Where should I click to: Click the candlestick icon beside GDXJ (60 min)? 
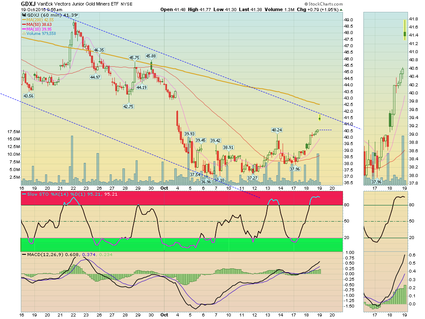[24, 15]
